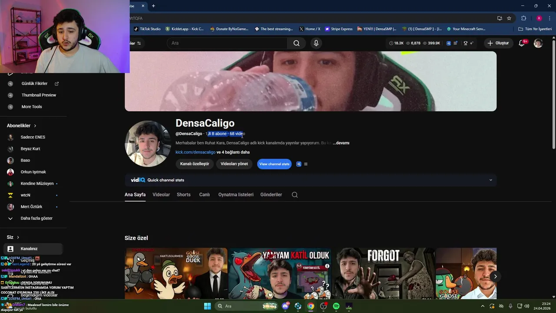The height and width of the screenshot is (313, 556).
Task: Expand the Siz section header
Action: pyautogui.click(x=13, y=237)
